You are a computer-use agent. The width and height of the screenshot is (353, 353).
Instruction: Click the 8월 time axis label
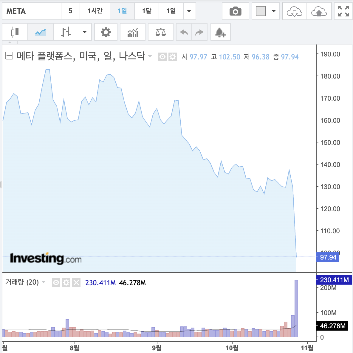75,348
